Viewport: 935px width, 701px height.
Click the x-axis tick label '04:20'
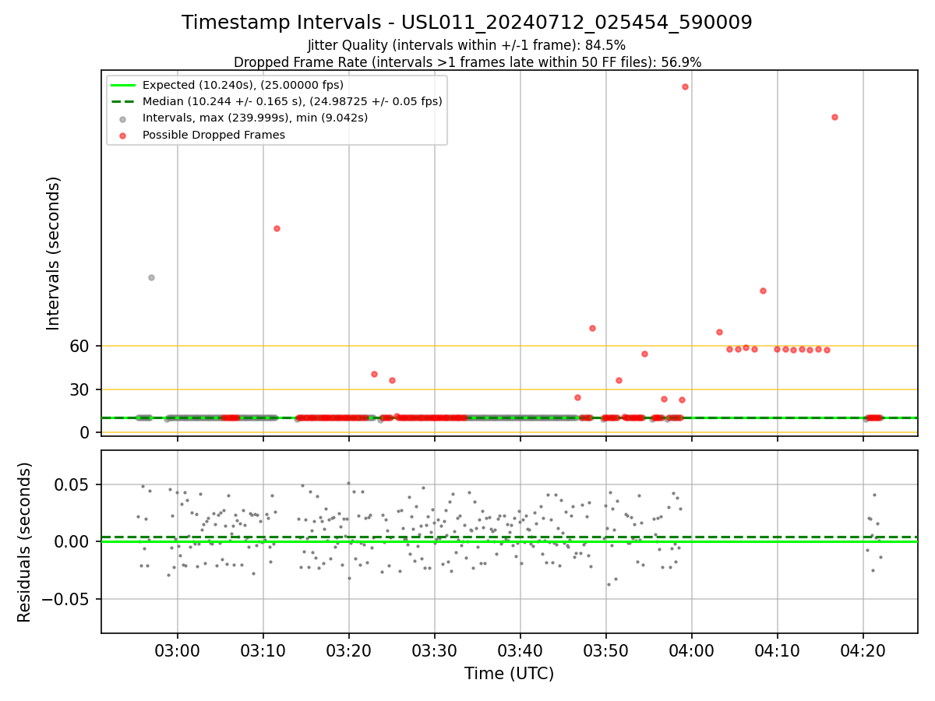pos(863,650)
